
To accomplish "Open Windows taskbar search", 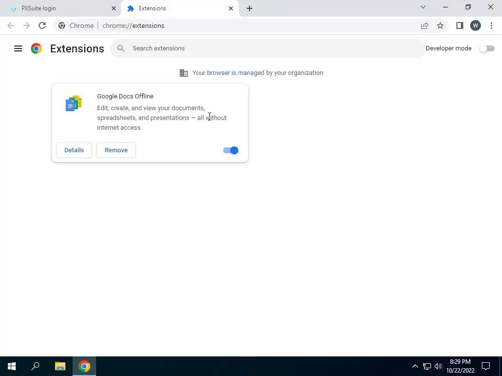I will [35, 366].
